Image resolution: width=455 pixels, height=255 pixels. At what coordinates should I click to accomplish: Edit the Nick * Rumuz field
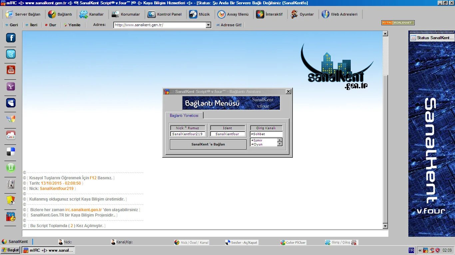188,134
